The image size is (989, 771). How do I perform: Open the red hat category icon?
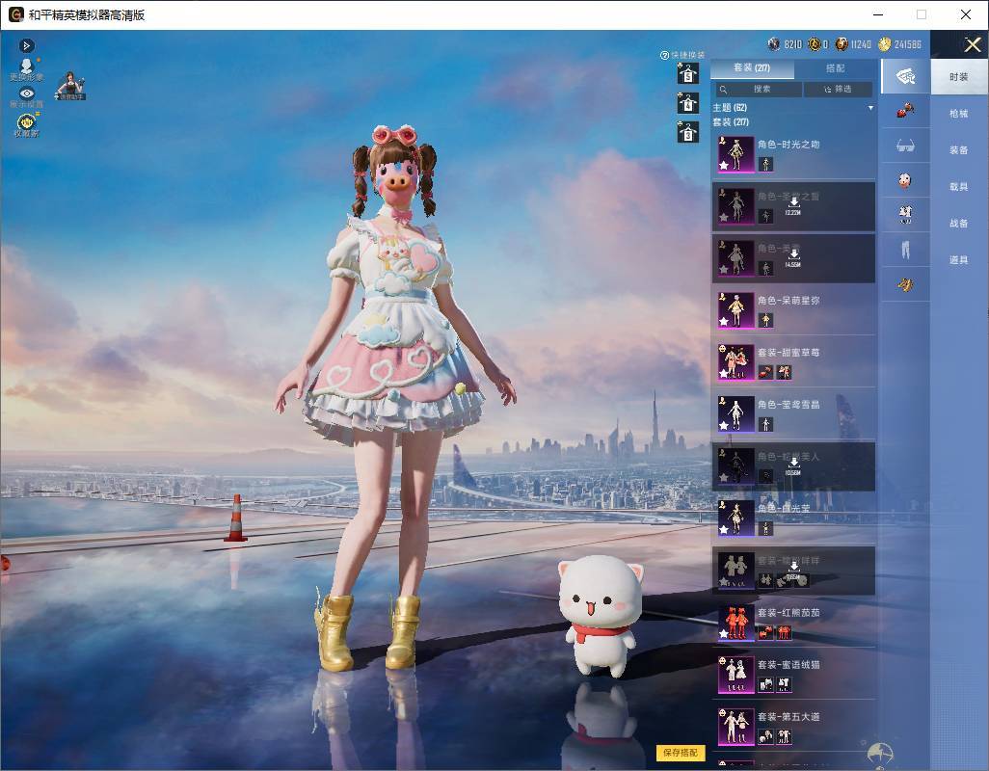pyautogui.click(x=906, y=111)
